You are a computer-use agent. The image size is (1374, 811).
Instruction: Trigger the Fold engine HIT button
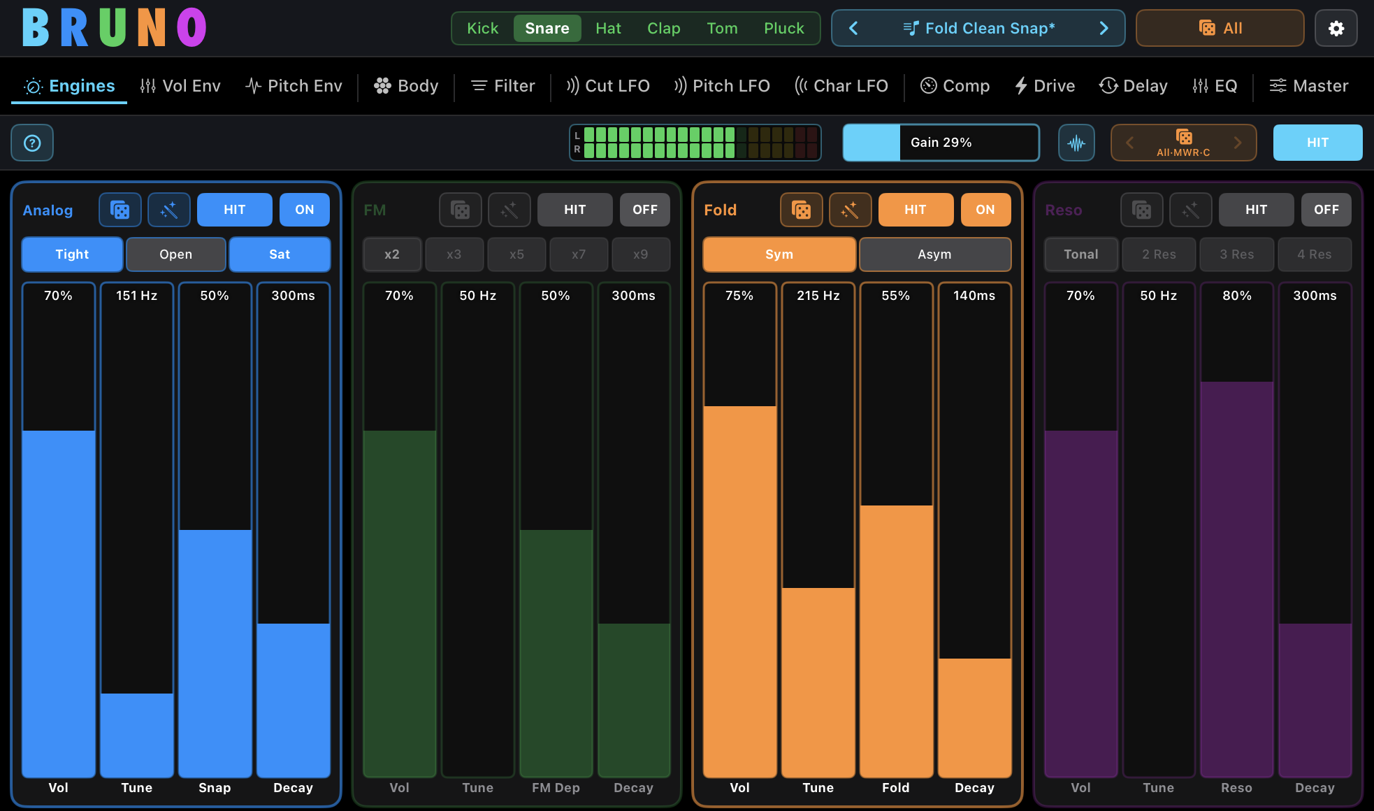tap(916, 210)
